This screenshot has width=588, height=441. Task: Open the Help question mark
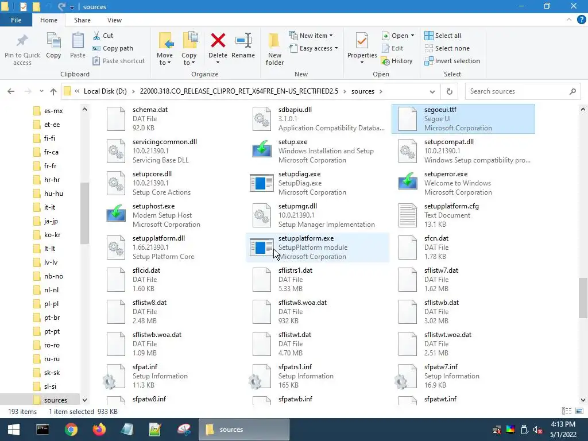click(x=581, y=20)
